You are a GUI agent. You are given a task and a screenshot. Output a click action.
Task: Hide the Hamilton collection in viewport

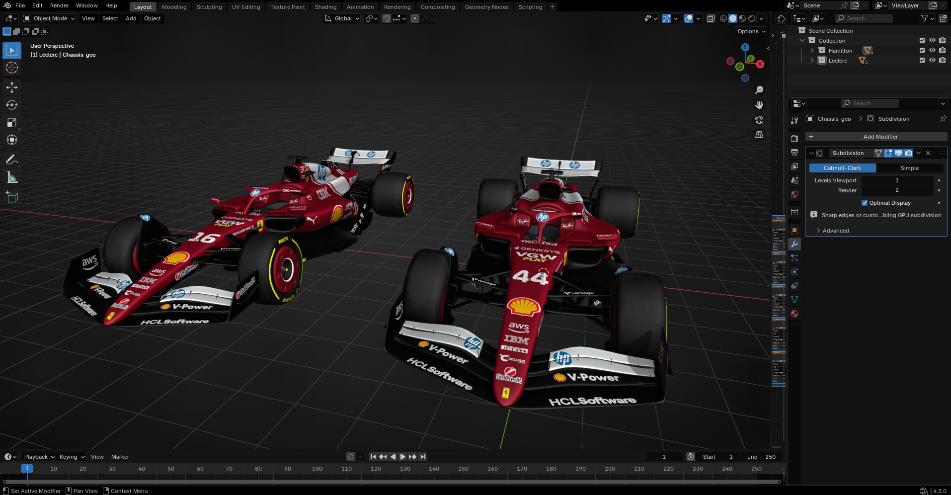point(932,50)
